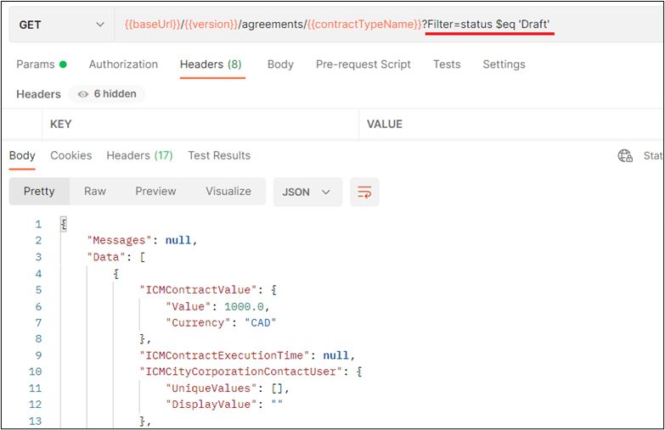This screenshot has width=665, height=430.
Task: Open the response Headers (17) tab
Action: (x=139, y=155)
